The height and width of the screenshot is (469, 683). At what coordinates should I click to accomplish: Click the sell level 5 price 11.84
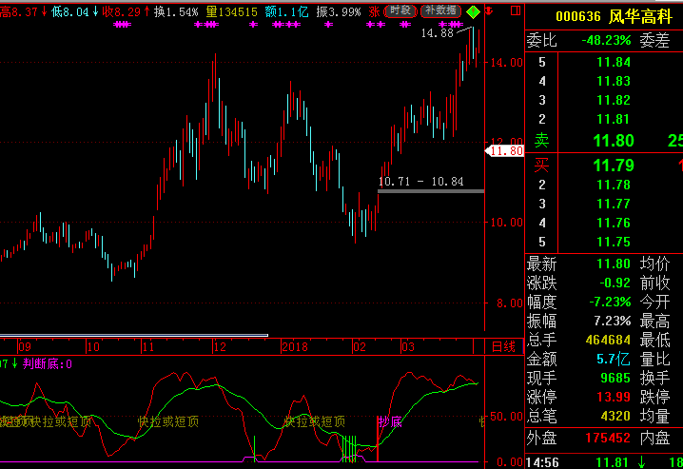614,62
